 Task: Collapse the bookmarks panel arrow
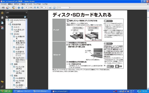point(26,13)
